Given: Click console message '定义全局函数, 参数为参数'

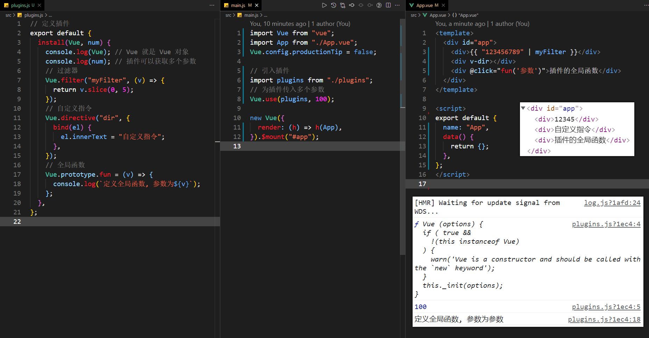Looking at the screenshot, I should pyautogui.click(x=459, y=319).
